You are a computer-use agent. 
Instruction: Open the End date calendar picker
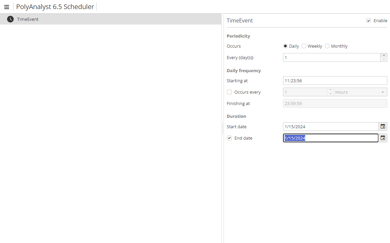pyautogui.click(x=383, y=138)
